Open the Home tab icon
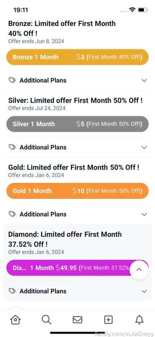155x337 pixels. pos(15,320)
